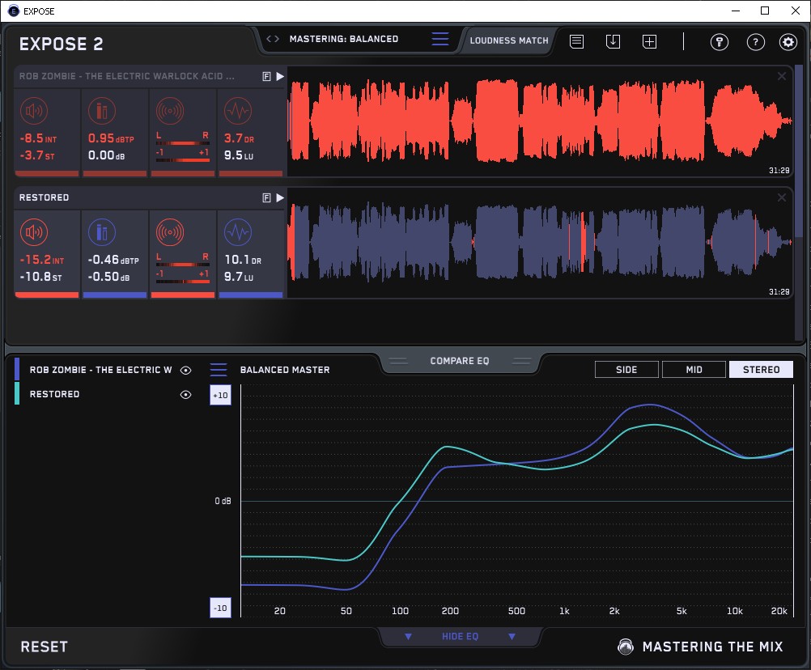Screen dimensions: 811x670
Task: Click the notes/report icon in top toolbar
Action: [577, 42]
